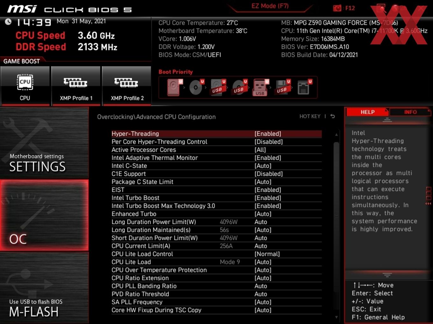Click the Overclocking\Advanced CPU Configuration breadcrumb
This screenshot has height=324, width=433.
pos(156,117)
